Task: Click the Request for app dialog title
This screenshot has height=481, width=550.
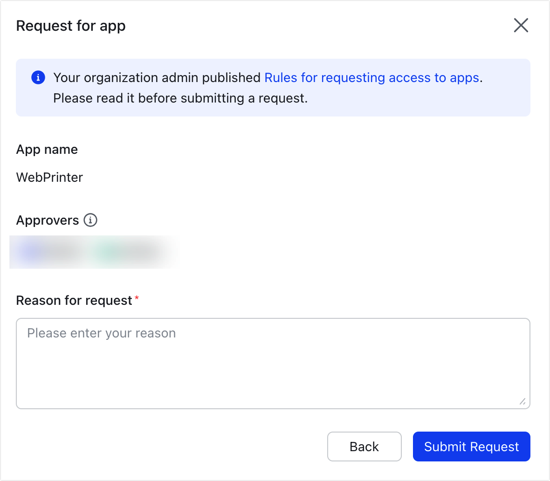Action: tap(71, 26)
